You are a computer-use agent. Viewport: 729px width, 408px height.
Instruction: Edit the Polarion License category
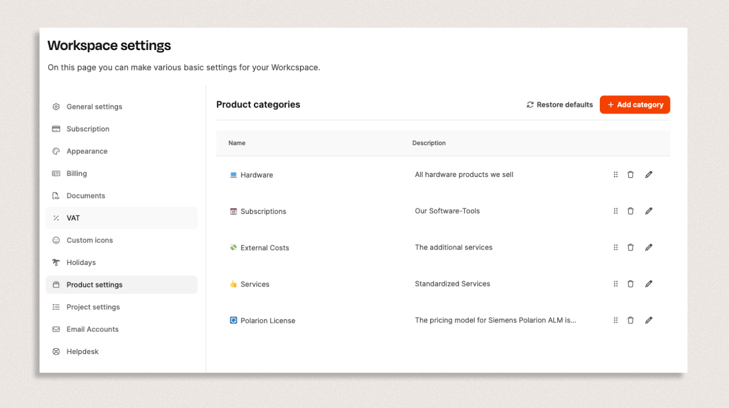648,320
